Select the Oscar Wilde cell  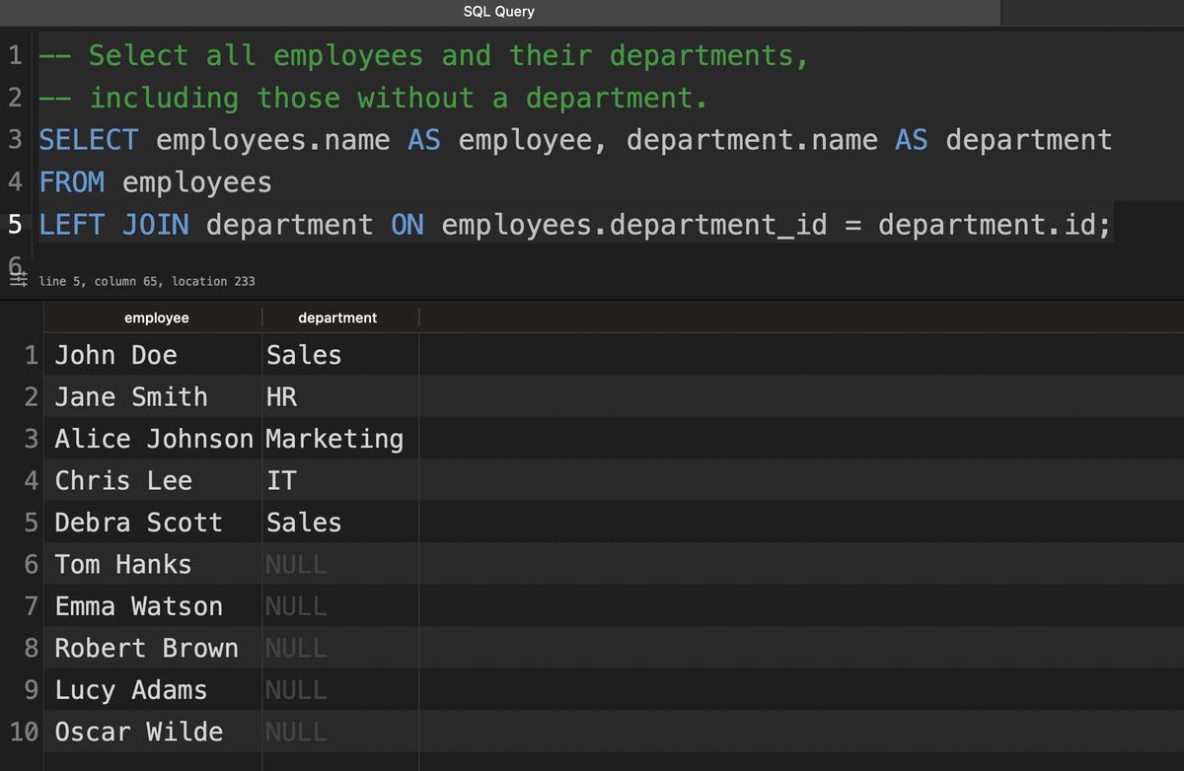154,732
